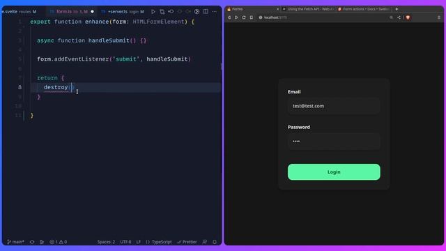Open the editor more actions ellipsis
The width and height of the screenshot is (446, 251).
tap(214, 12)
